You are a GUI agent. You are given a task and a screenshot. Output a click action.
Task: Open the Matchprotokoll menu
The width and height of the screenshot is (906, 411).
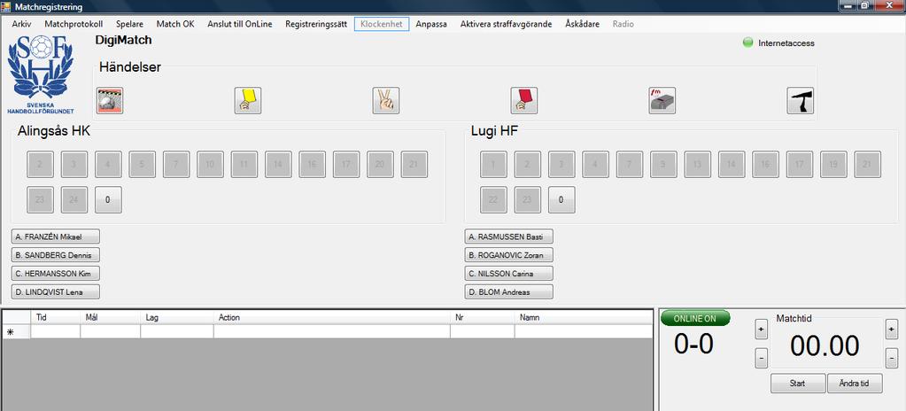(74, 24)
